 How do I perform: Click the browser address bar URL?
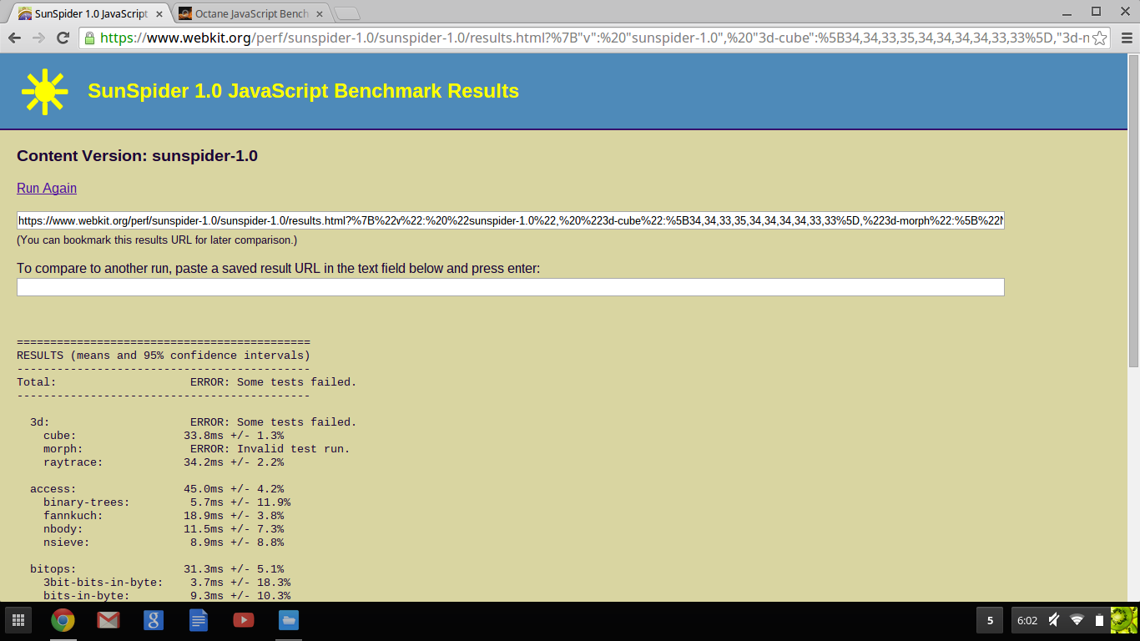point(594,38)
